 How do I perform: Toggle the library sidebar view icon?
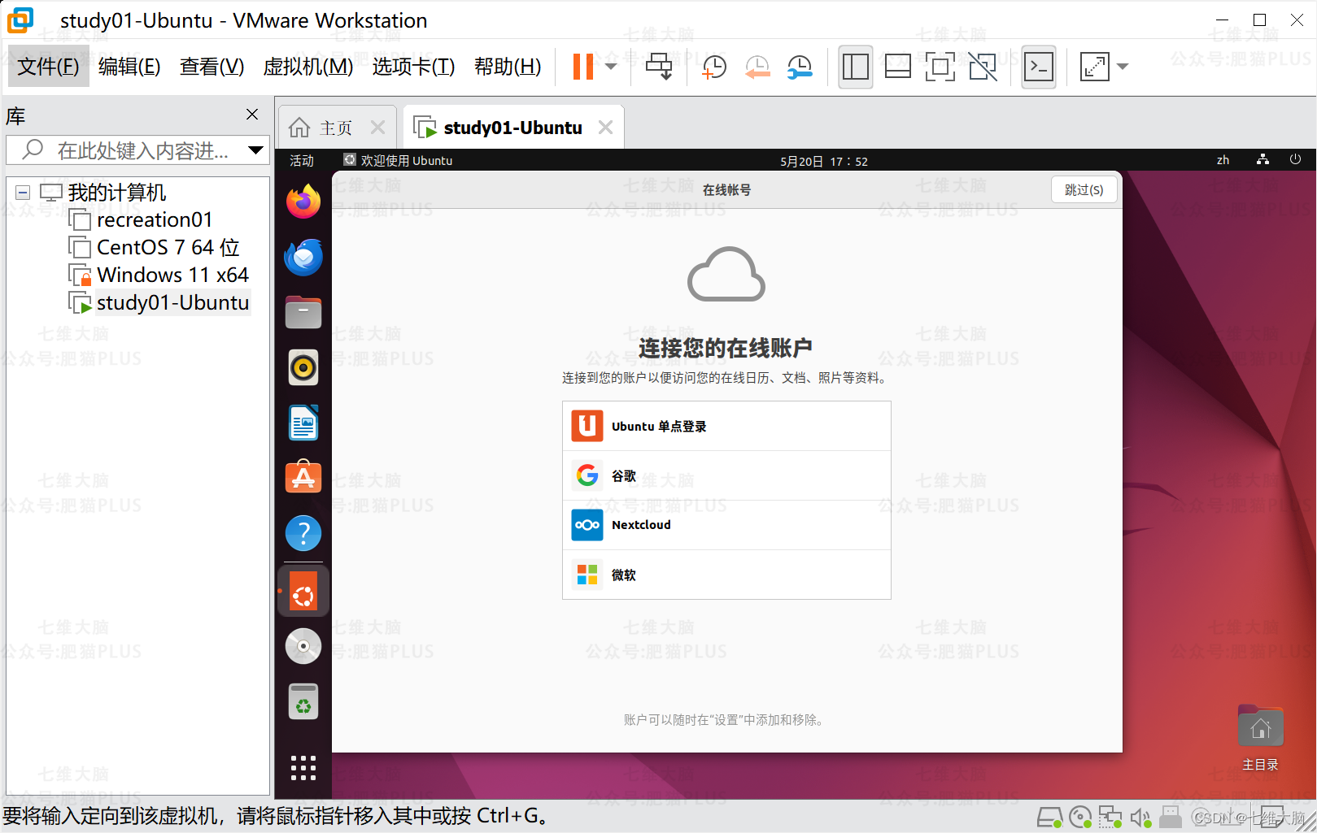tap(856, 67)
